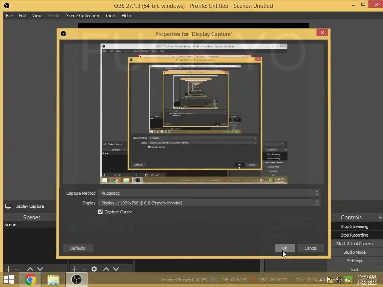Toggle Studio Mode in Controls
383x287 pixels.
point(355,252)
